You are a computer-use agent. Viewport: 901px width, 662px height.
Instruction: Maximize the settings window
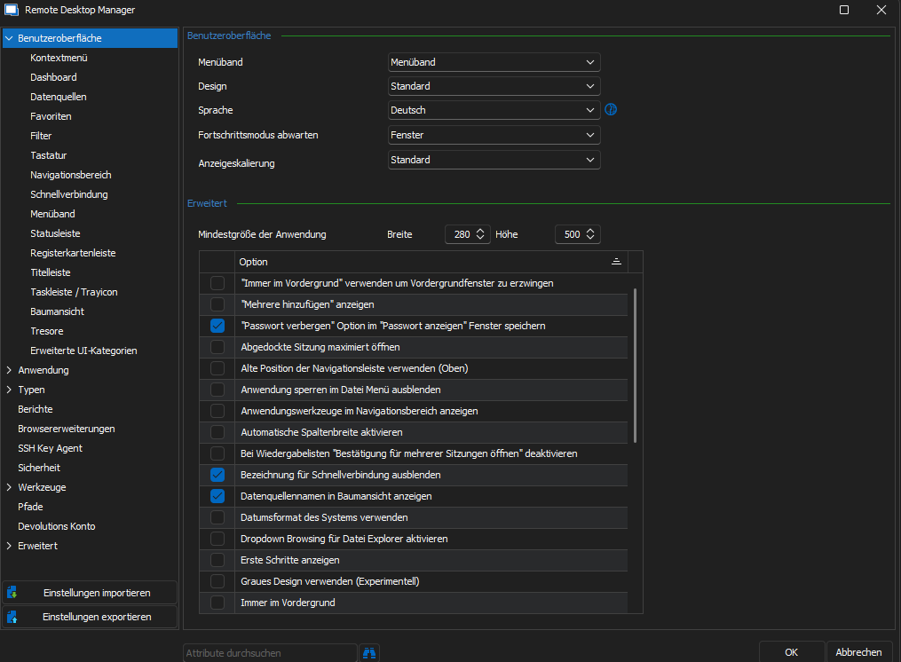(x=844, y=10)
